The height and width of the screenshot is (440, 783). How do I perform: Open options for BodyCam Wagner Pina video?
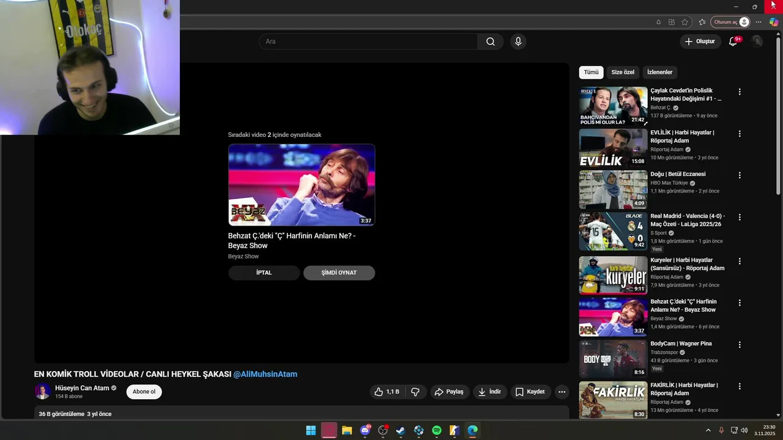(740, 345)
